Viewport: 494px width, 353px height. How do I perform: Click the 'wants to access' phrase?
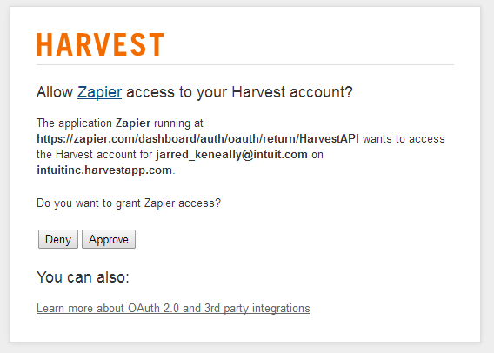[404, 139]
